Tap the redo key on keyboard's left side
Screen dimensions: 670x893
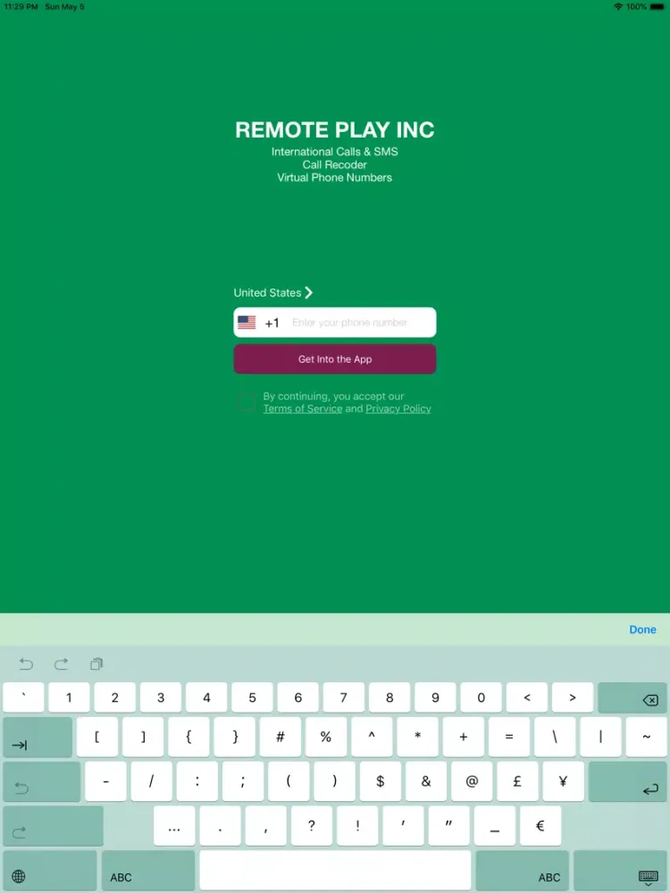(53, 826)
